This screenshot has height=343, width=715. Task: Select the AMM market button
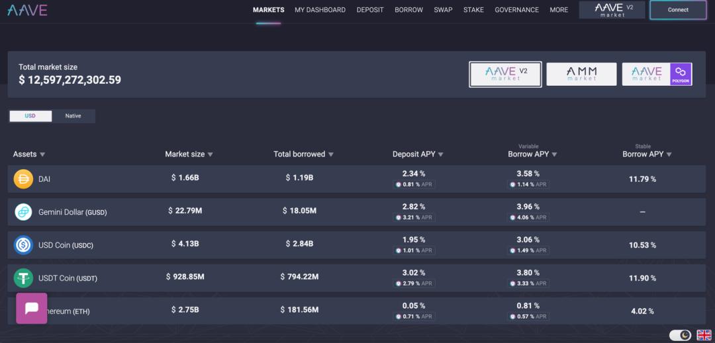[581, 74]
